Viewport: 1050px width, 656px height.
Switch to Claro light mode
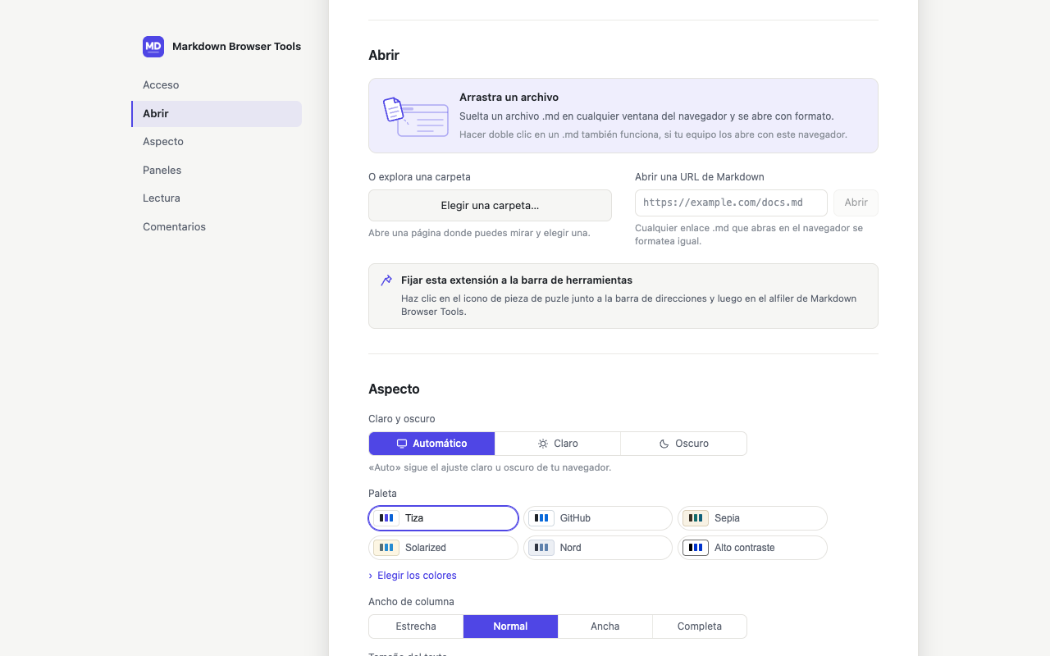pos(558,444)
